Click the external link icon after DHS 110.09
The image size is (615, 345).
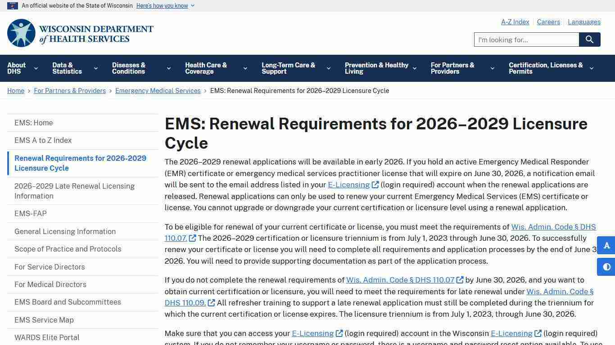[x=211, y=303]
